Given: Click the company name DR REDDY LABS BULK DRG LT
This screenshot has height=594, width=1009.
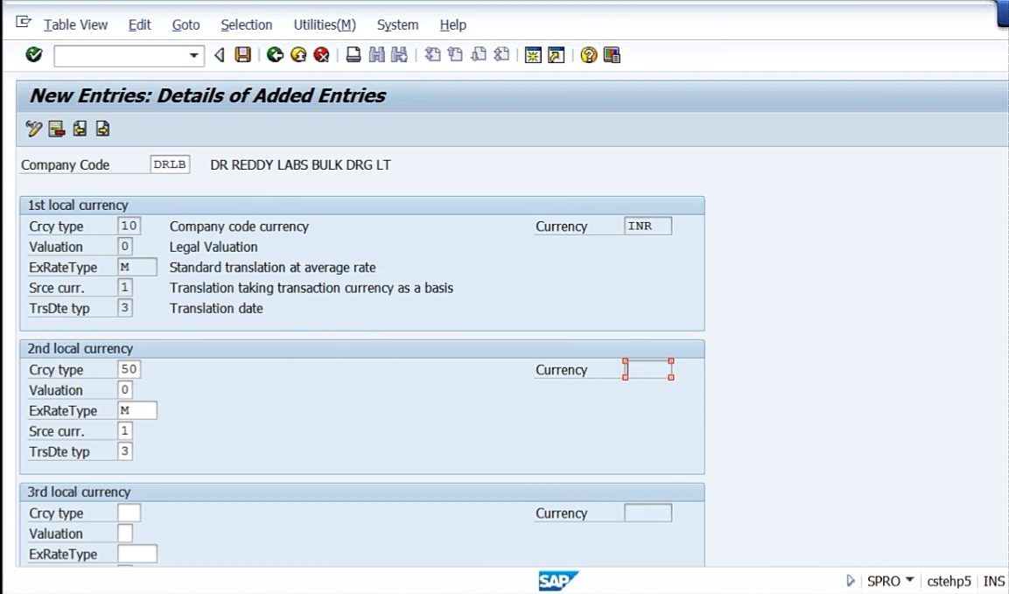Looking at the screenshot, I should 300,164.
